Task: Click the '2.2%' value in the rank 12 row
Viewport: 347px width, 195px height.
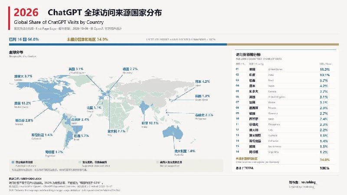Action: (324, 130)
